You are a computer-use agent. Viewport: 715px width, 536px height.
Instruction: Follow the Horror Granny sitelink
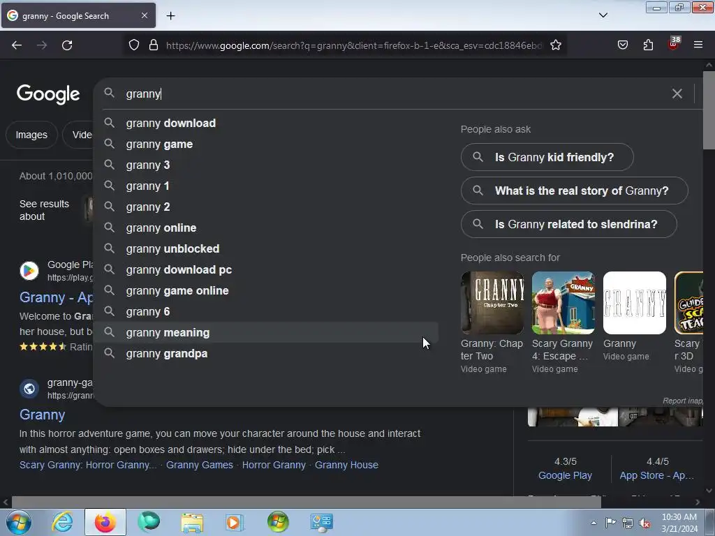tap(274, 465)
